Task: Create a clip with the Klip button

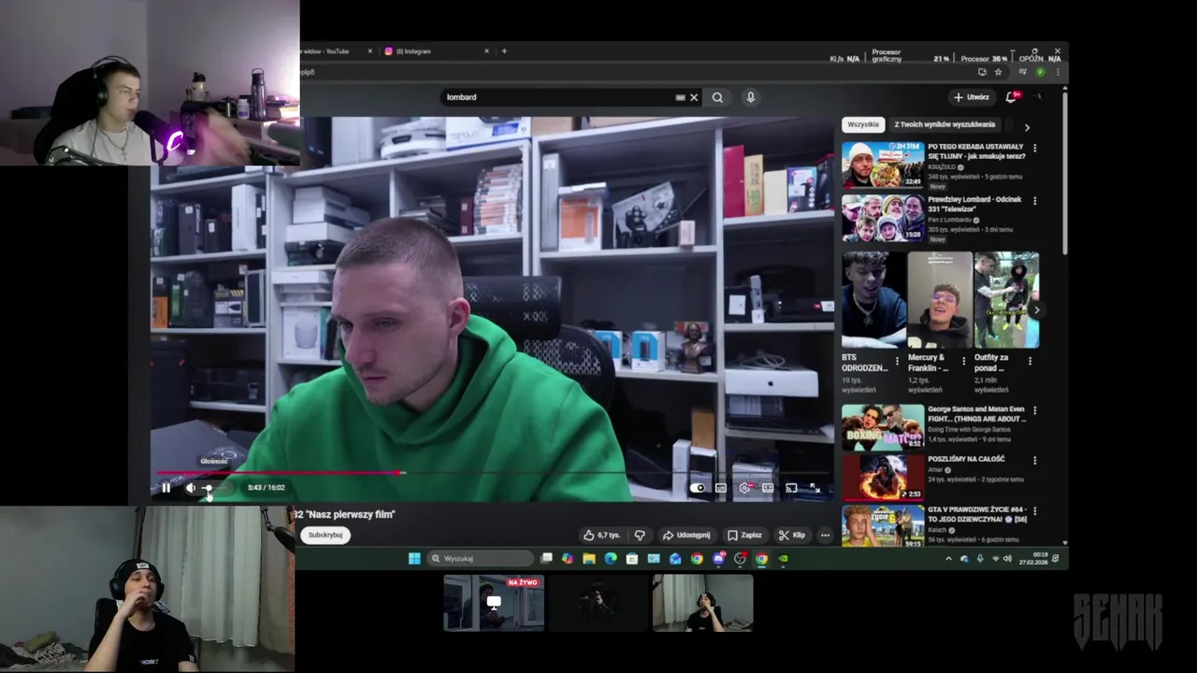Action: click(x=791, y=535)
